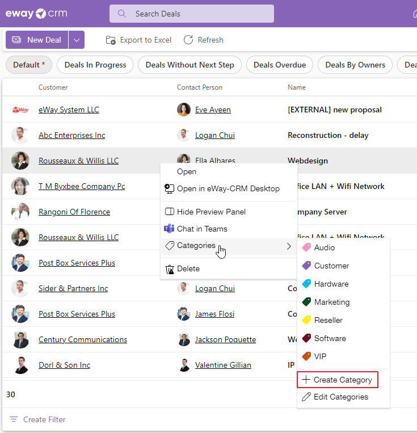The height and width of the screenshot is (433, 417).
Task: Expand the New Deal dropdown arrow
Action: 77,40
